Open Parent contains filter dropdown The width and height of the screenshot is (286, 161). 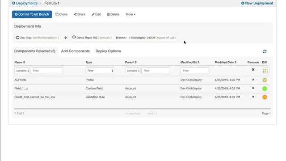[x=133, y=71]
